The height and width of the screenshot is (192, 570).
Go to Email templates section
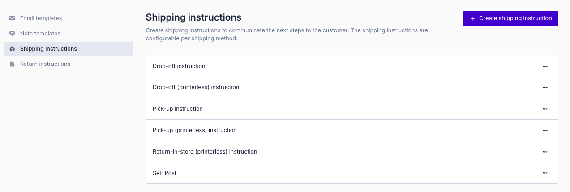pos(41,18)
